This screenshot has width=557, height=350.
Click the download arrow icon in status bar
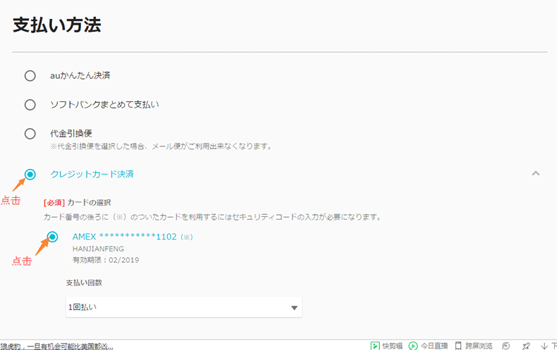545,345
